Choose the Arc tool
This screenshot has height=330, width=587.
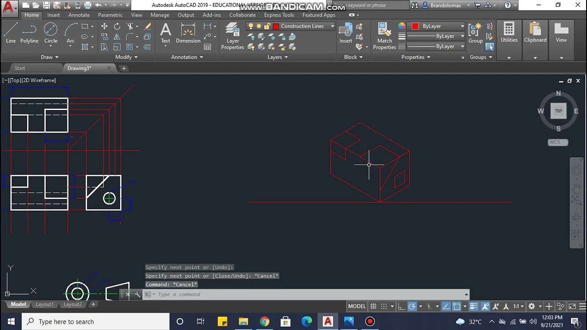(71, 33)
